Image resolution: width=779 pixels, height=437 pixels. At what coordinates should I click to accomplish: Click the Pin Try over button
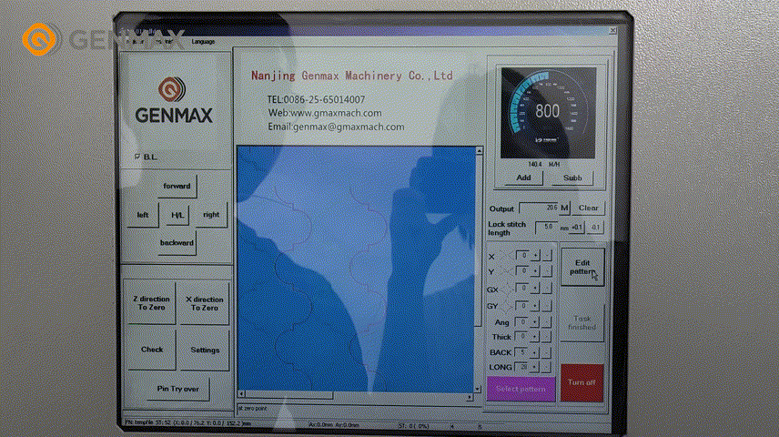click(x=177, y=389)
